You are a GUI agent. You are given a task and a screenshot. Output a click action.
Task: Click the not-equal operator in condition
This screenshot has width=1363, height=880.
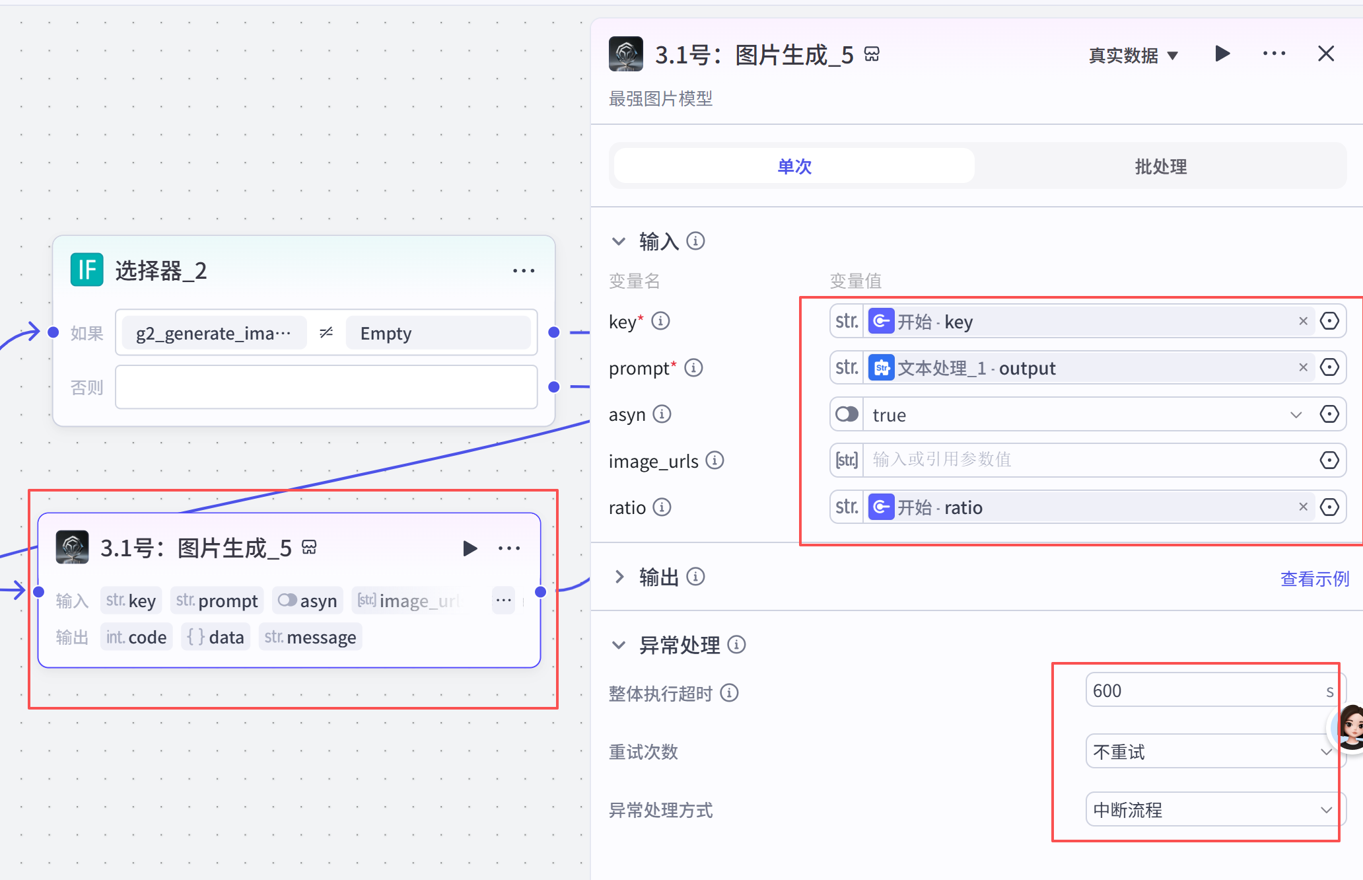point(326,332)
